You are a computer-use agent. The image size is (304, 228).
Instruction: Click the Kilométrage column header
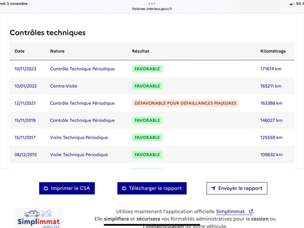(273, 51)
